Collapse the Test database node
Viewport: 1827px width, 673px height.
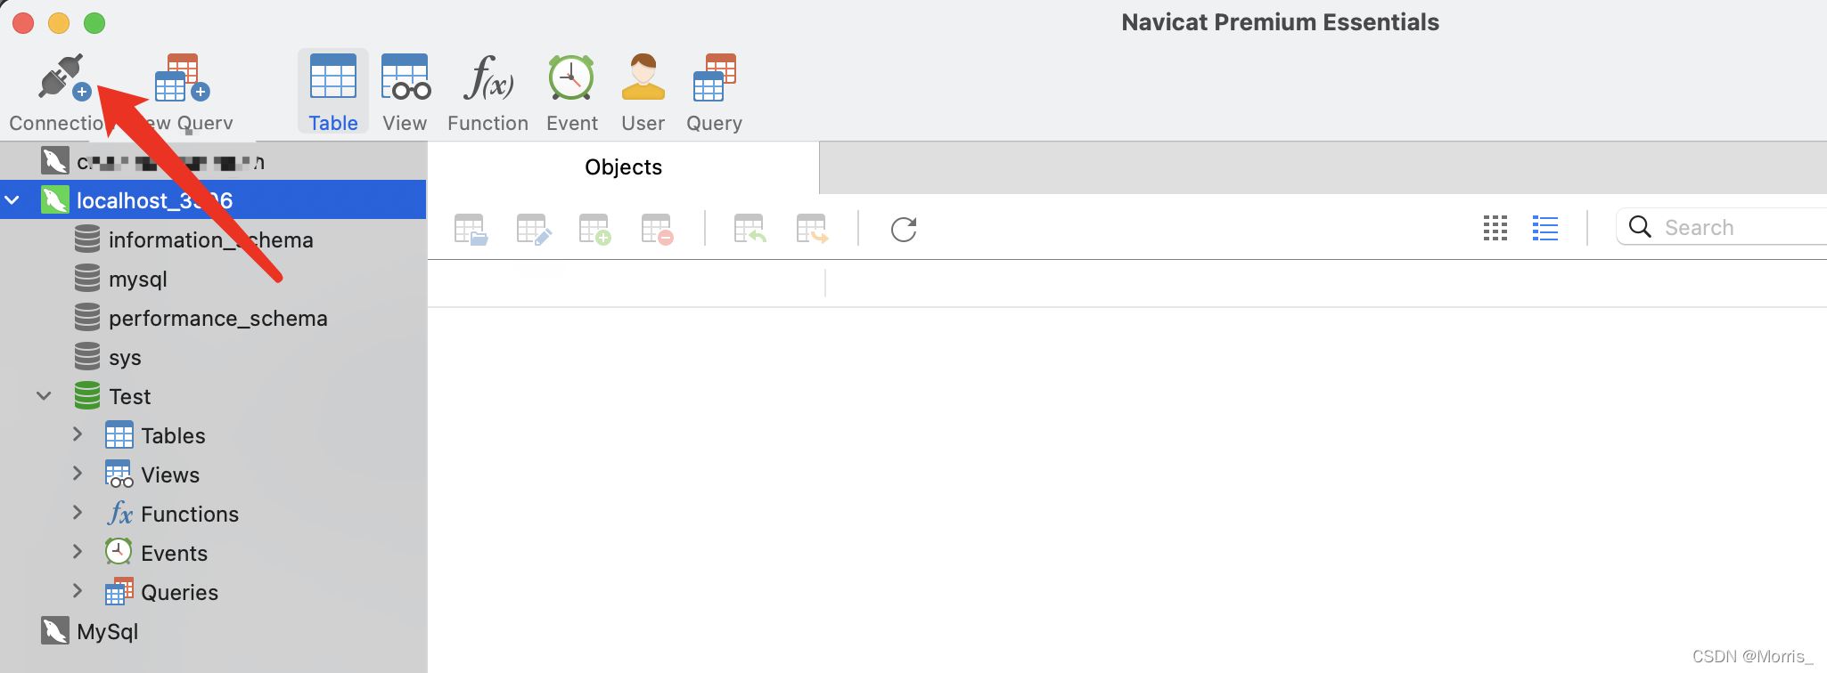tap(44, 396)
